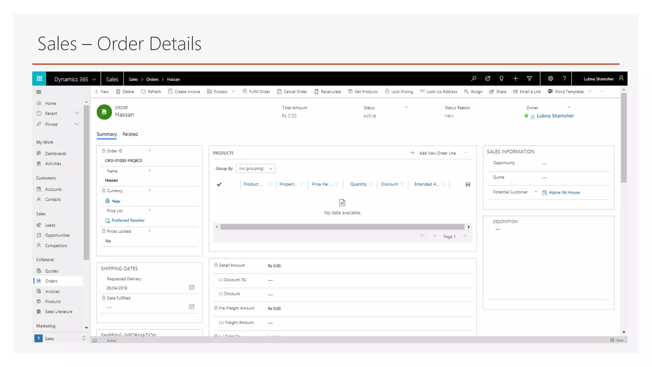Image resolution: width=652 pixels, height=367 pixels.
Task: Open the Preferred Reseller price list link
Action: click(128, 220)
